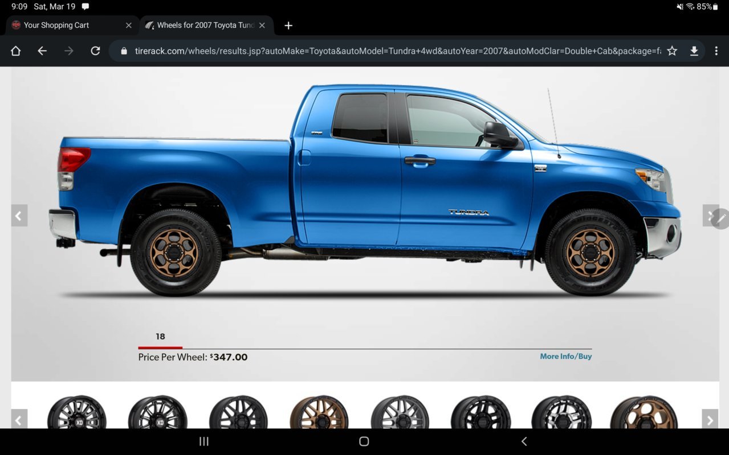
Task: Tap the Android recent apps button
Action: [204, 441]
